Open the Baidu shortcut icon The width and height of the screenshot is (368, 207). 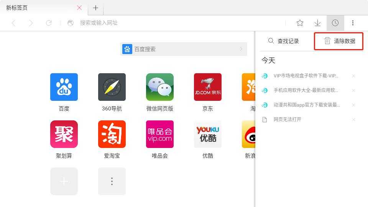[64, 87]
